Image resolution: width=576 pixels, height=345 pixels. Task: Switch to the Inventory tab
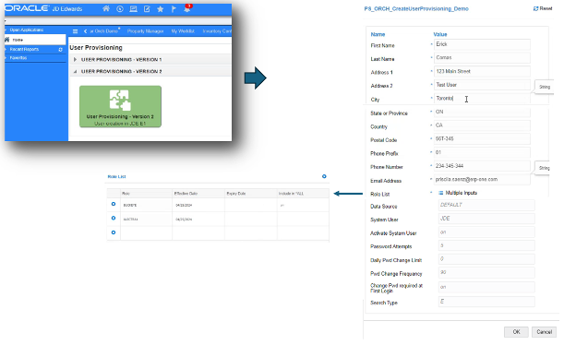217,31
